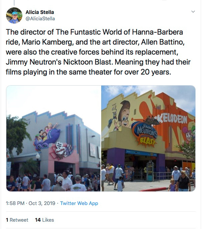
Task: Open the right Jimmy Neutron building photo
Action: click(148, 138)
